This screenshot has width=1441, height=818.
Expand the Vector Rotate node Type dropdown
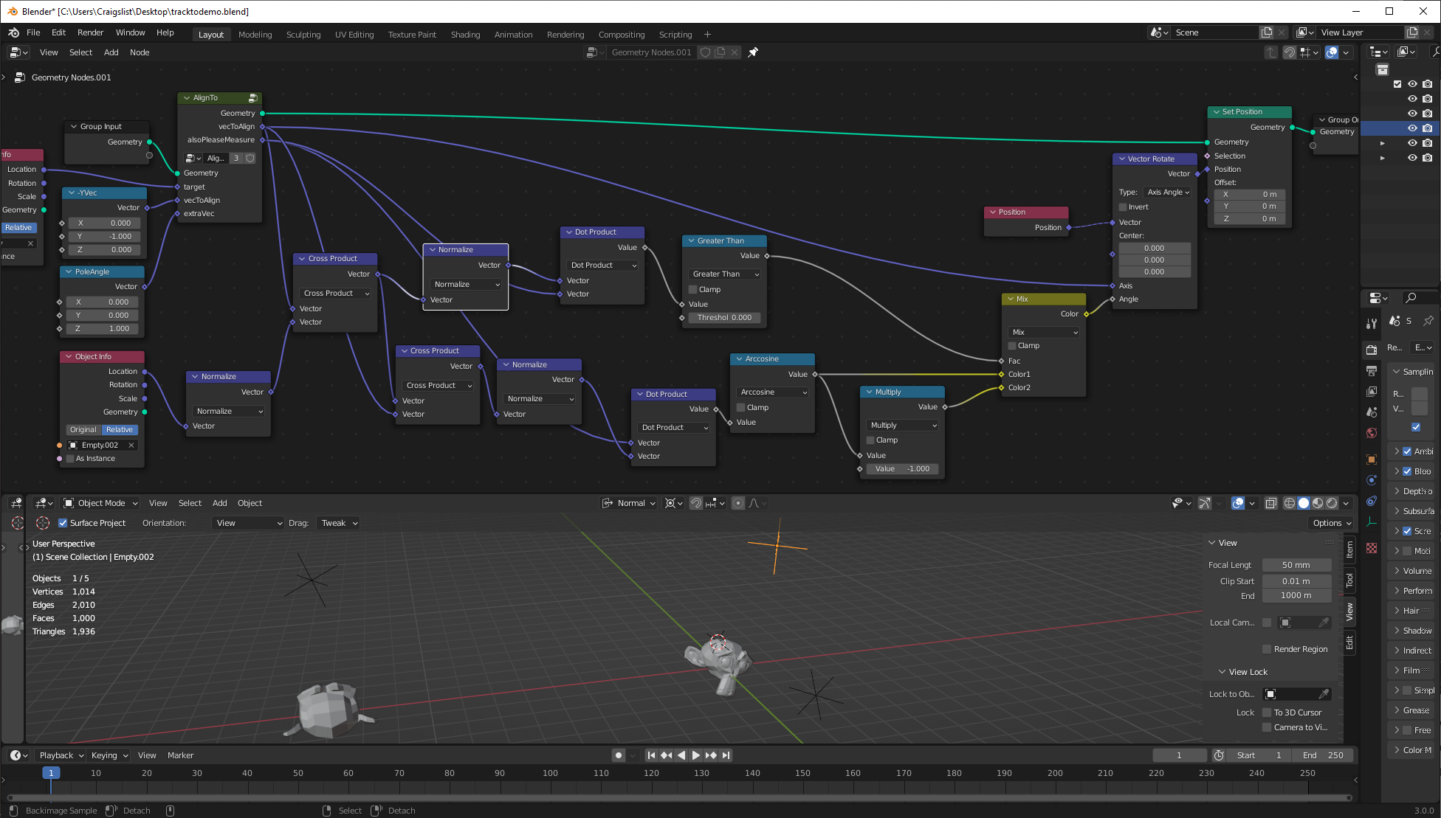coord(1167,192)
